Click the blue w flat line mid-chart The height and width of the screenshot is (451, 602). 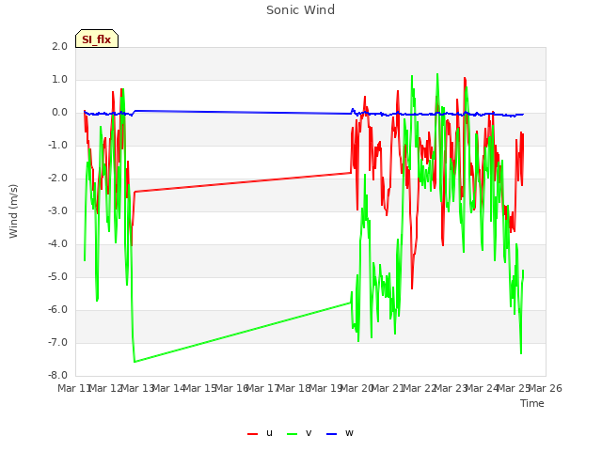243,112
